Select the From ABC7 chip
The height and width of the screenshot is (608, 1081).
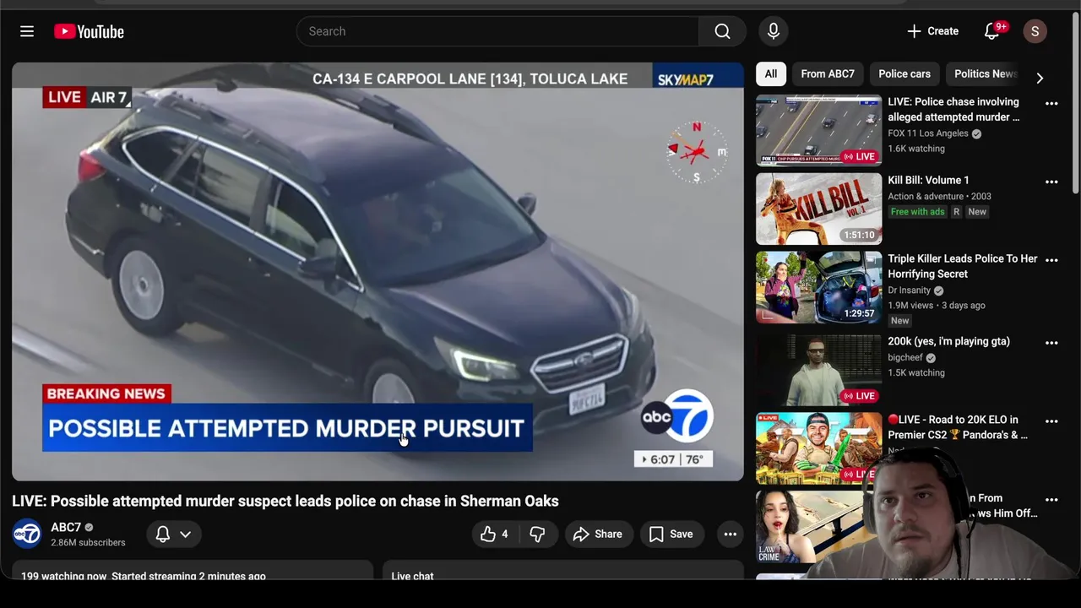tap(828, 74)
